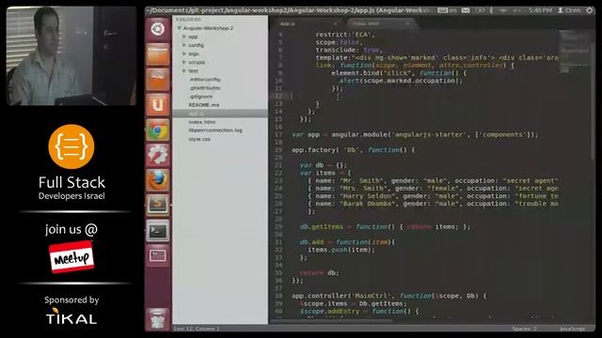
Task: Open the session gear menu top-right
Action: pos(589,10)
